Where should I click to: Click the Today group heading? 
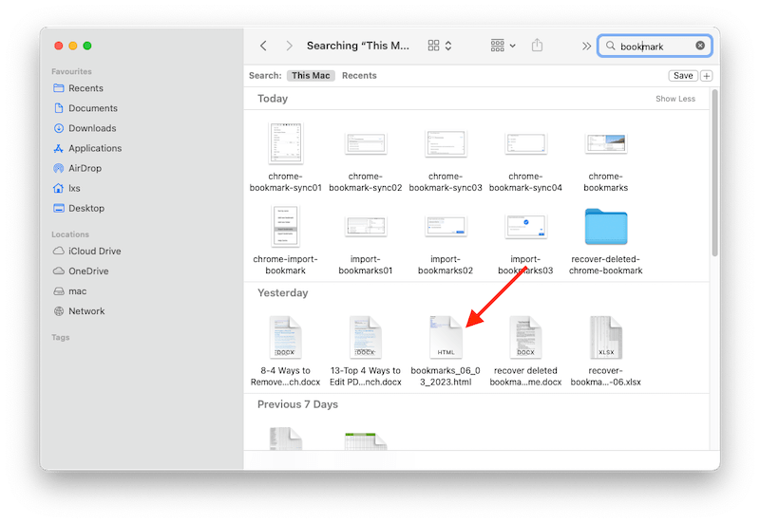(x=273, y=99)
